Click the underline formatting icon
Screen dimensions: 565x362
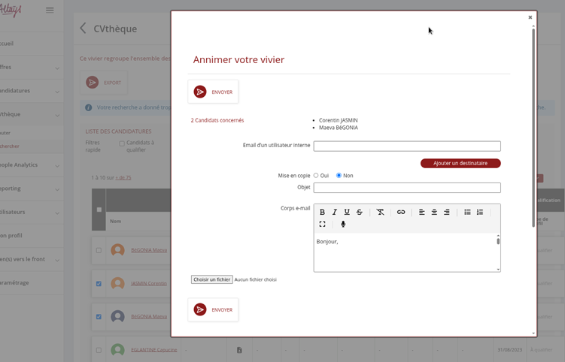[347, 213]
